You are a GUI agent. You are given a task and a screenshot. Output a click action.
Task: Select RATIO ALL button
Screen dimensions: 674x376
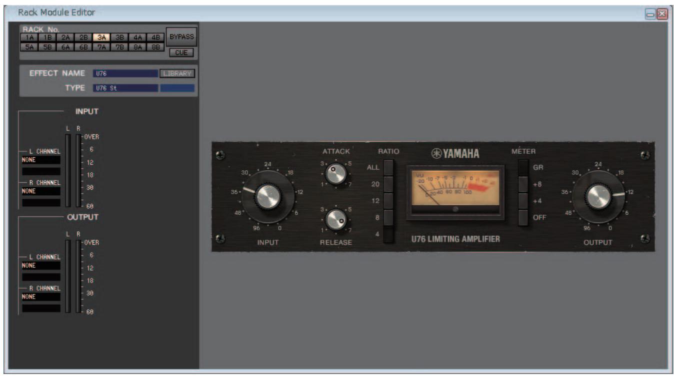tap(388, 167)
